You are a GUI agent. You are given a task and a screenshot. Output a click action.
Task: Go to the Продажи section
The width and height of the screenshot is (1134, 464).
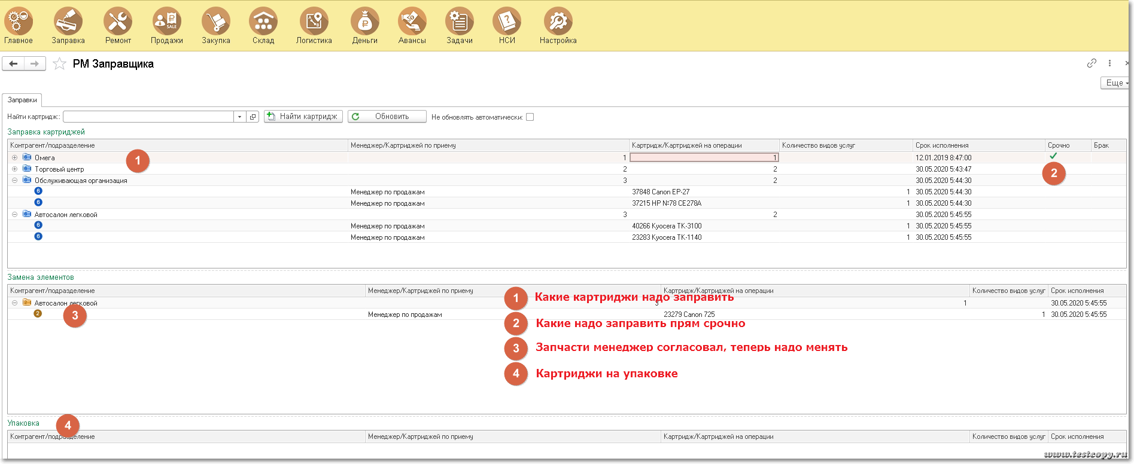point(166,22)
